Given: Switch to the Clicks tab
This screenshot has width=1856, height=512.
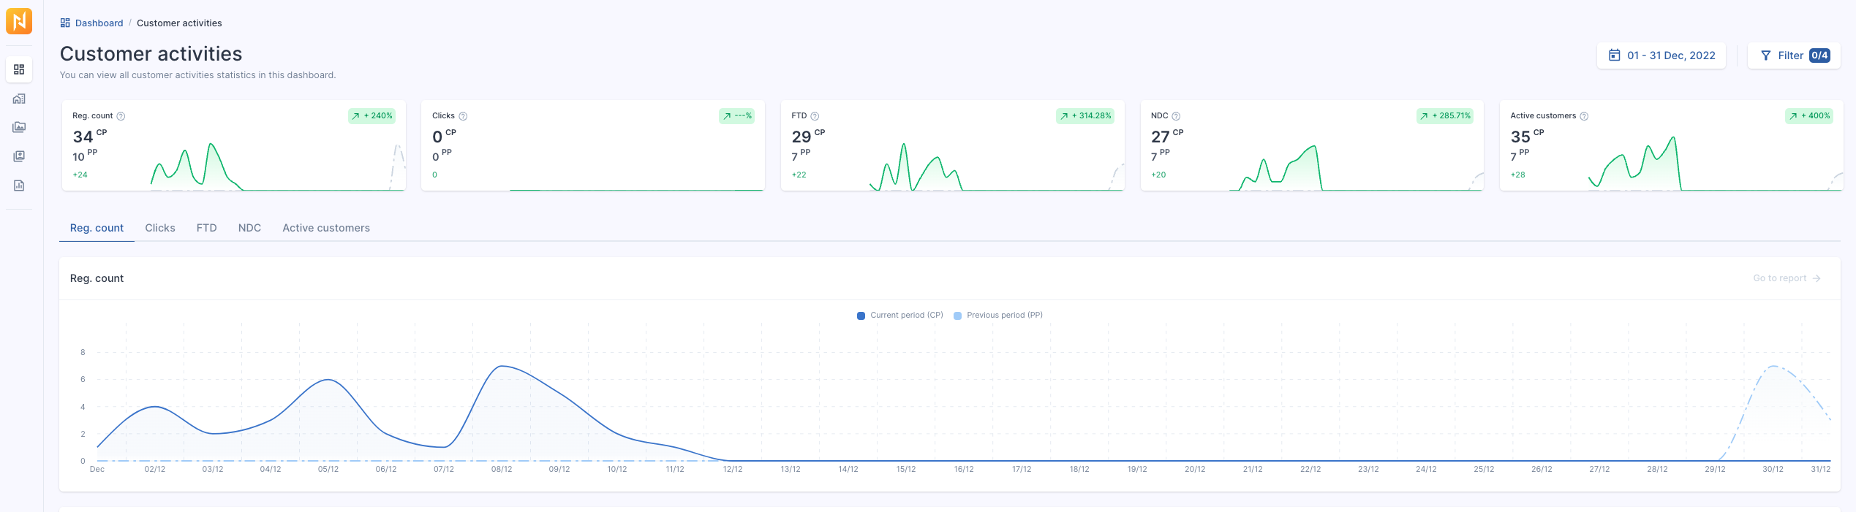Looking at the screenshot, I should 160,228.
